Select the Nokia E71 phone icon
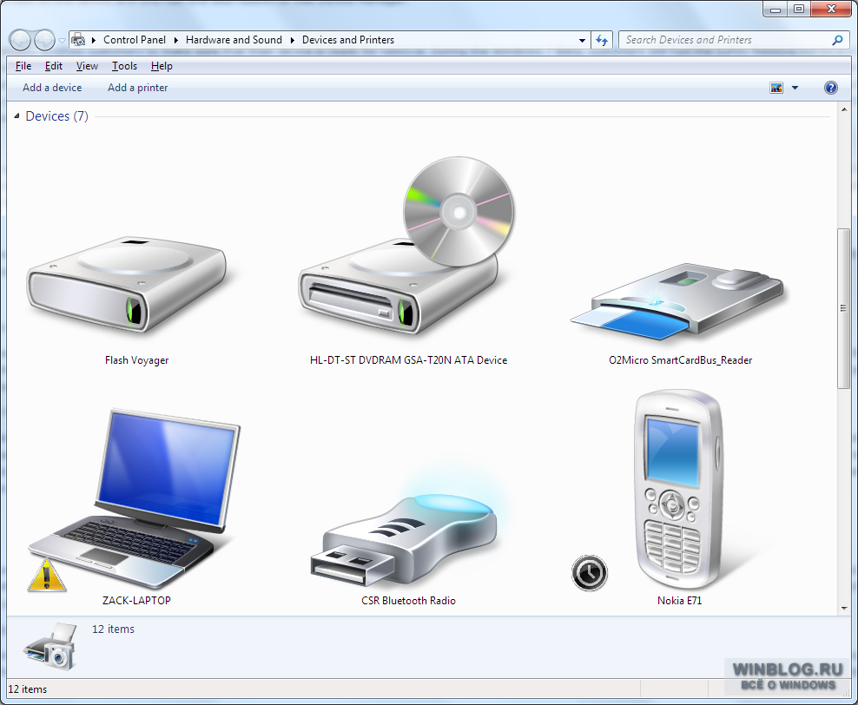Image resolution: width=858 pixels, height=705 pixels. pyautogui.click(x=679, y=489)
